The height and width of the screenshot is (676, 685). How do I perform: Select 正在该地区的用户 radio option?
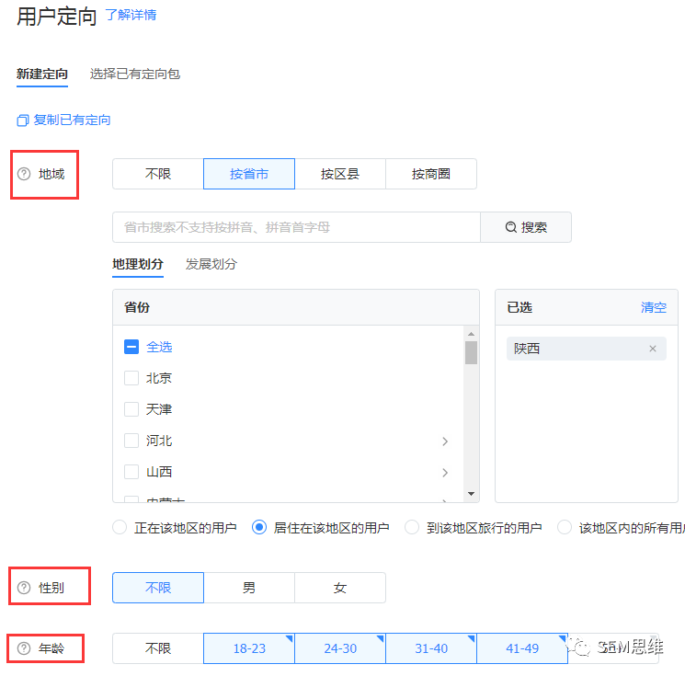[x=120, y=527]
